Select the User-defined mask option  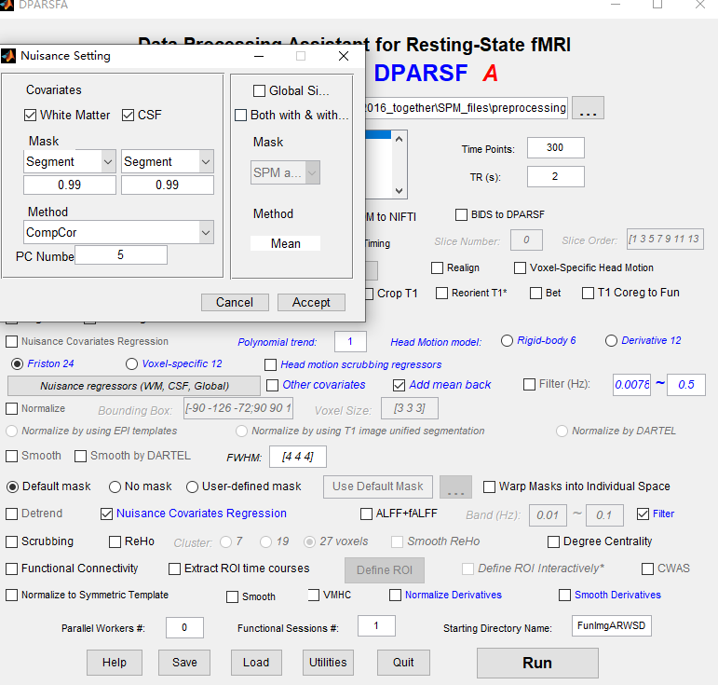pos(193,486)
